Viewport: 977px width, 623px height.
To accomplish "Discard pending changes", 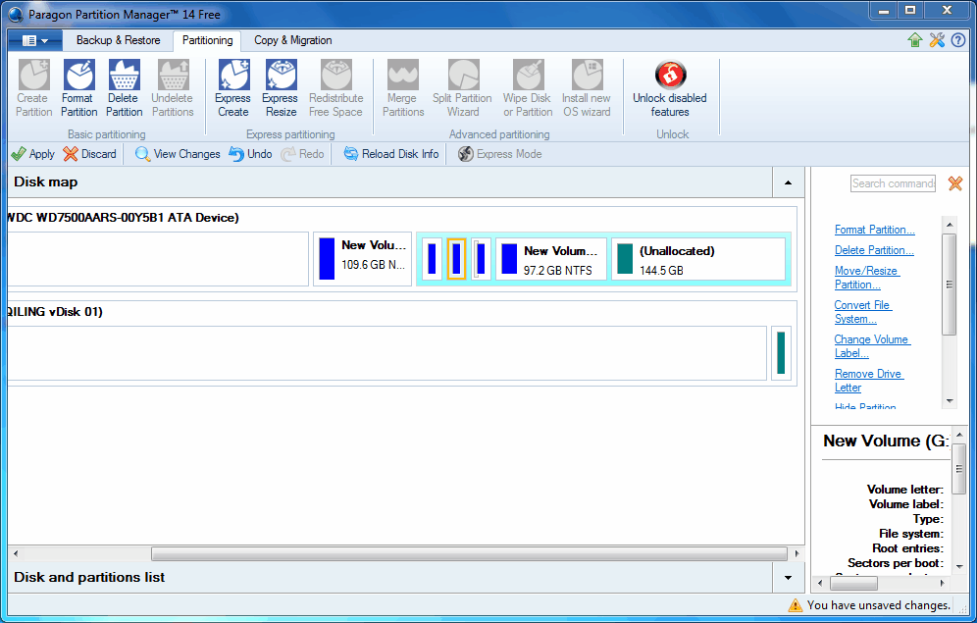I will tap(89, 154).
